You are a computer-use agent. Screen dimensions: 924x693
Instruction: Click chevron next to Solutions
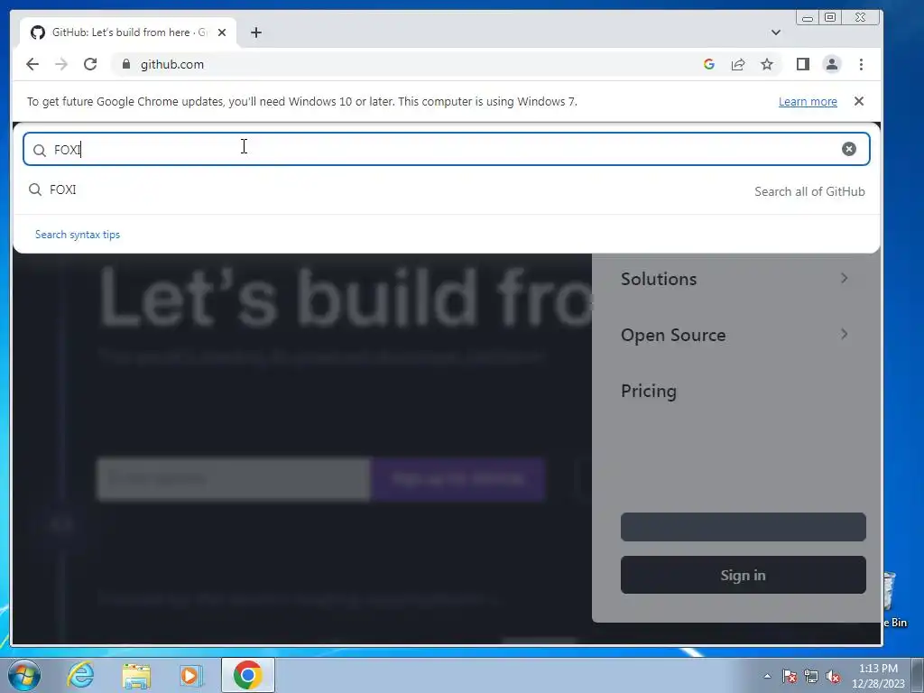pyautogui.click(x=844, y=278)
